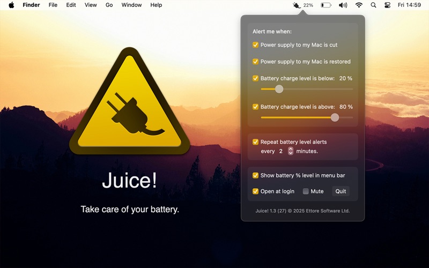Open the View menu

[91, 5]
